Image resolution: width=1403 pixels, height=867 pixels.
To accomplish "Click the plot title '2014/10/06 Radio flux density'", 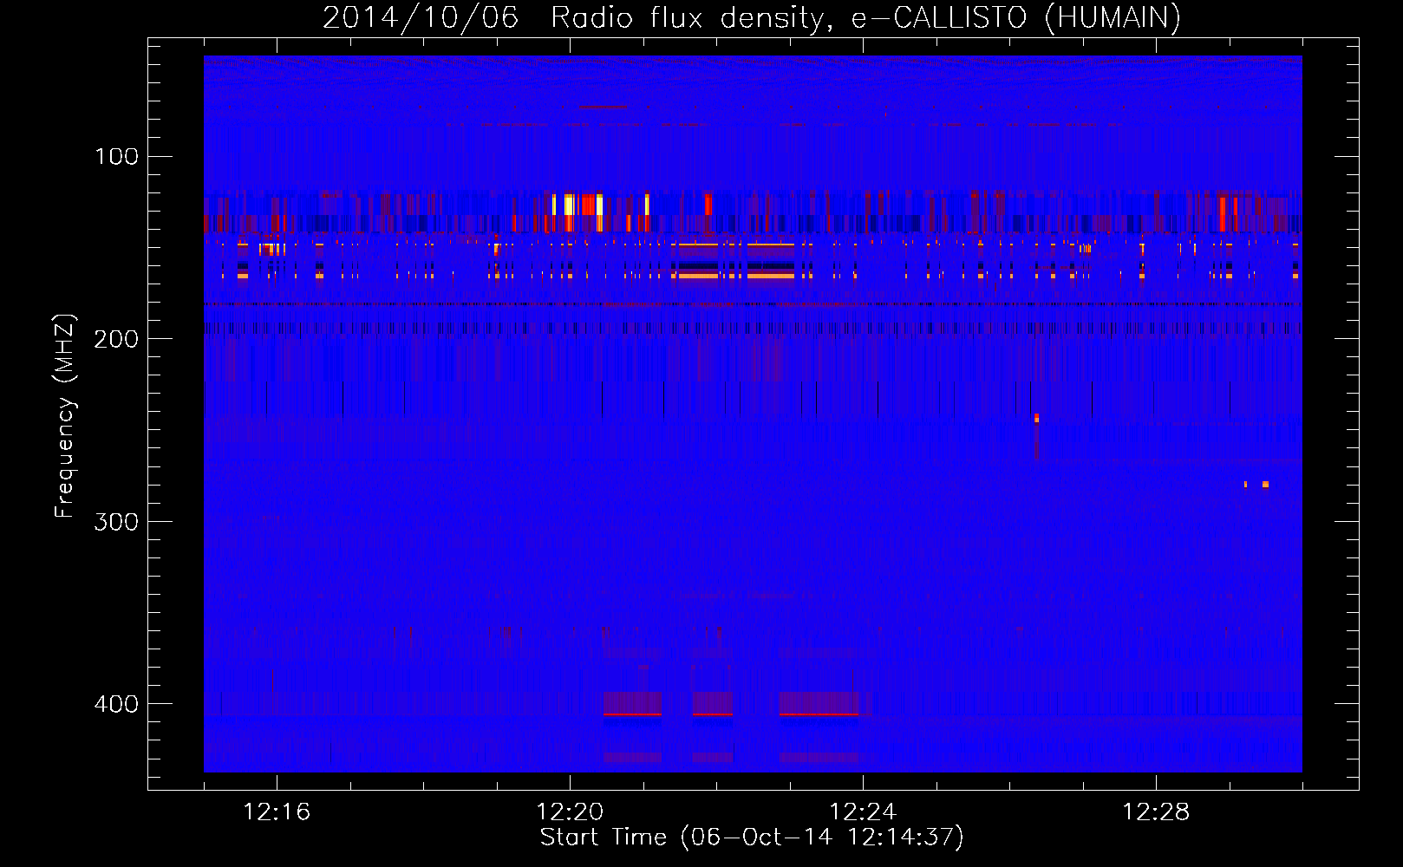I will [751, 17].
